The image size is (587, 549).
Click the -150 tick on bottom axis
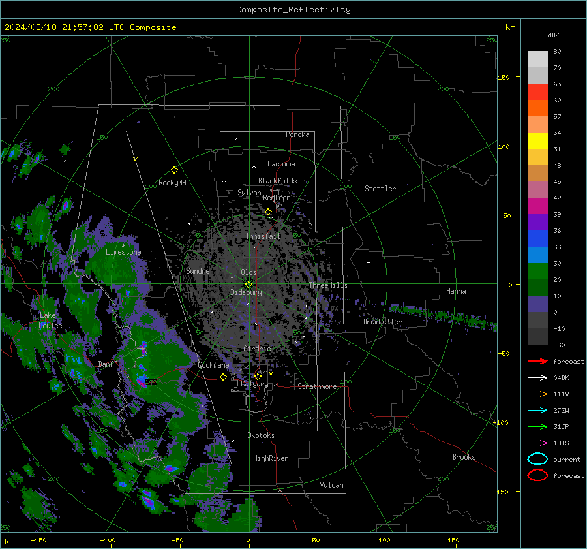pos(38,540)
